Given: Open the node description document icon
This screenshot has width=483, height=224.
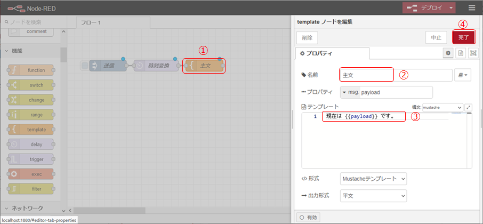Looking at the screenshot, I should click(461, 53).
